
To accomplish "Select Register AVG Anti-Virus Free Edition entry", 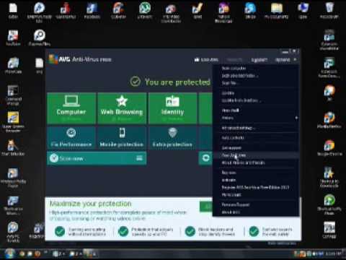I will pos(255,187).
